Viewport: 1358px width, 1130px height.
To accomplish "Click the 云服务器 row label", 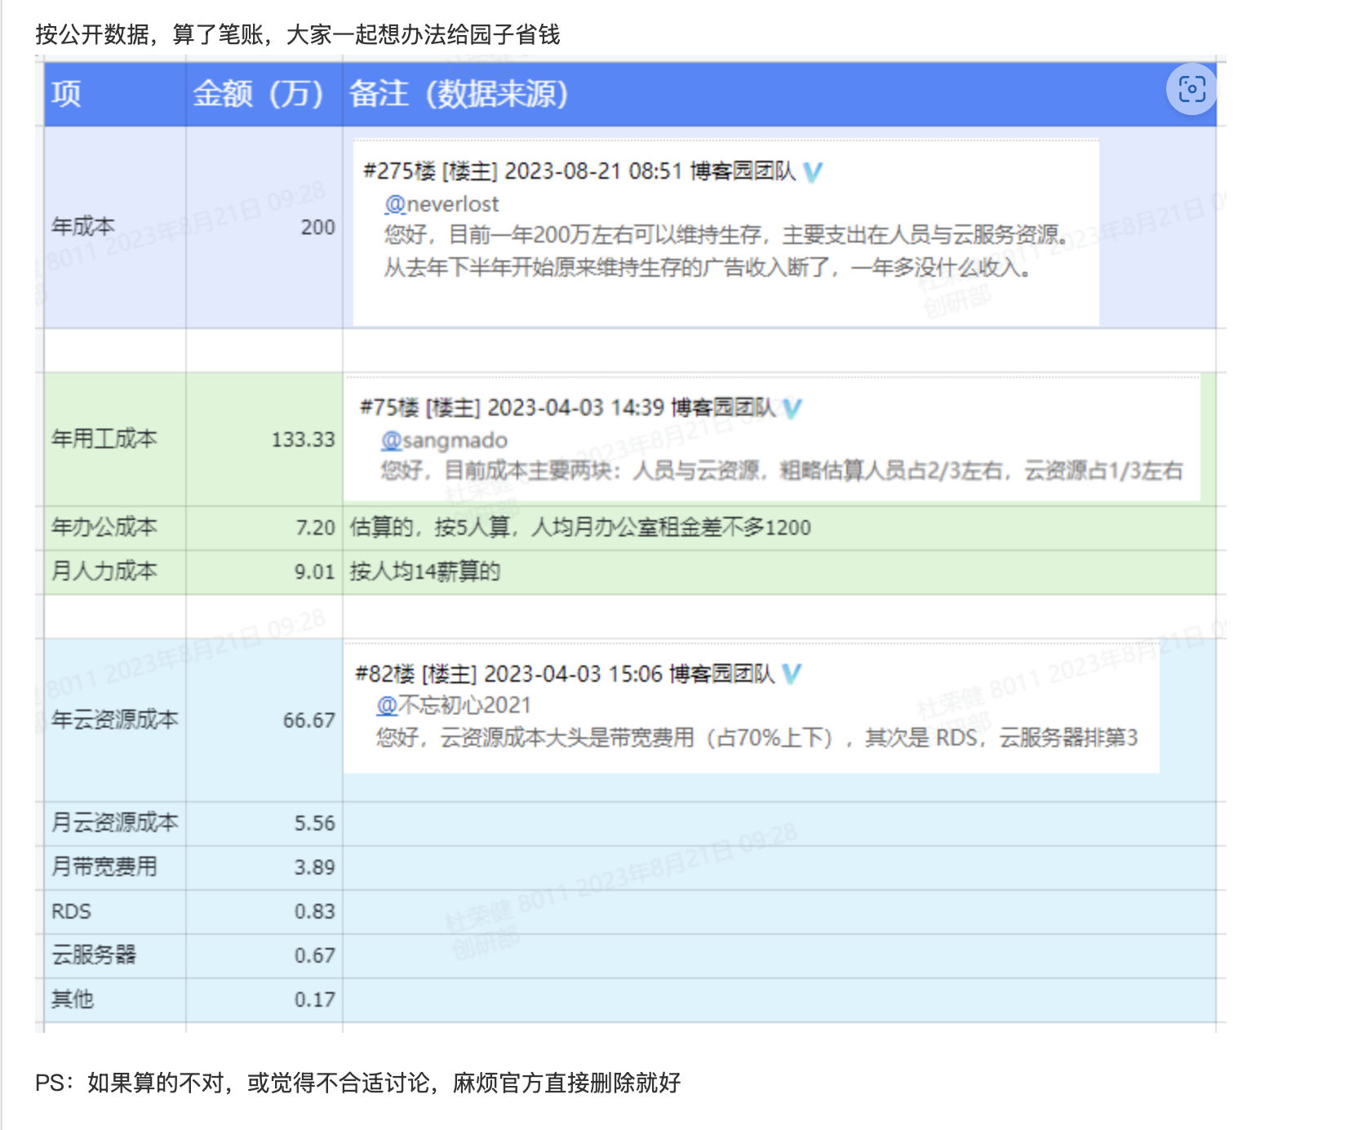I will click(94, 954).
